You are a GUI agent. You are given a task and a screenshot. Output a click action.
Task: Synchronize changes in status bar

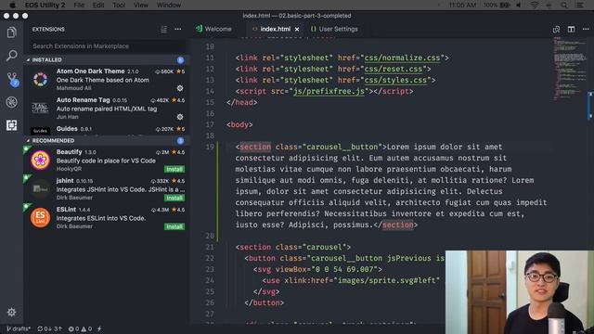tap(49, 328)
